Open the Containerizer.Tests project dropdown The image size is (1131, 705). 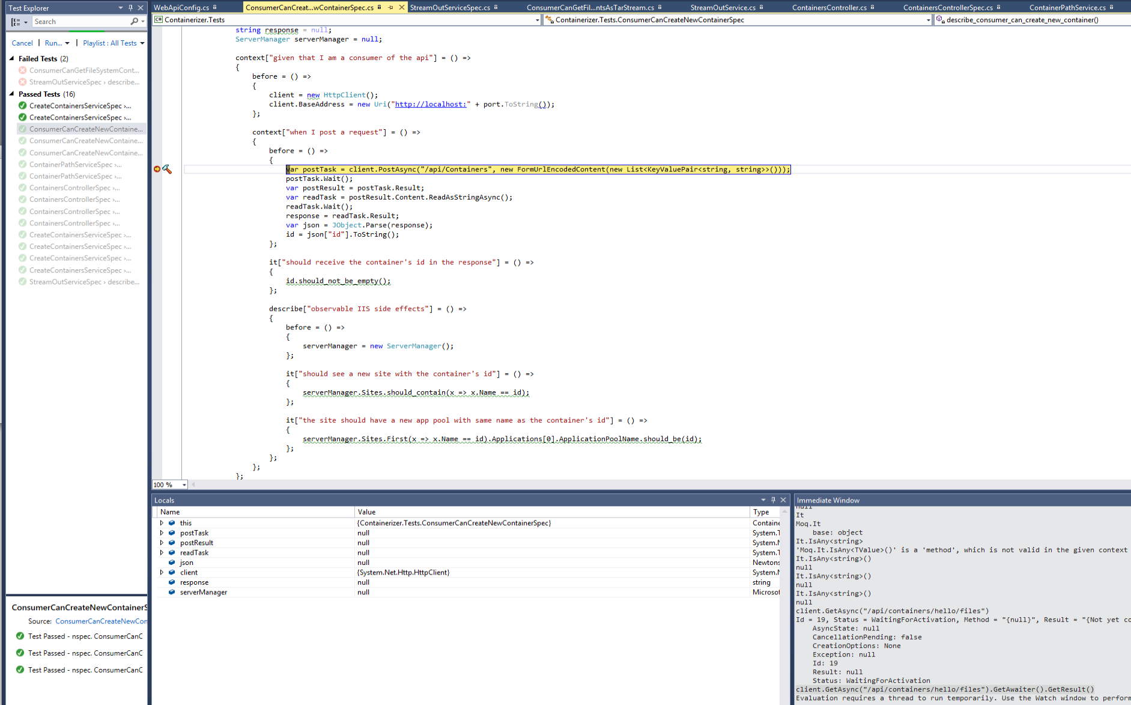coord(537,20)
